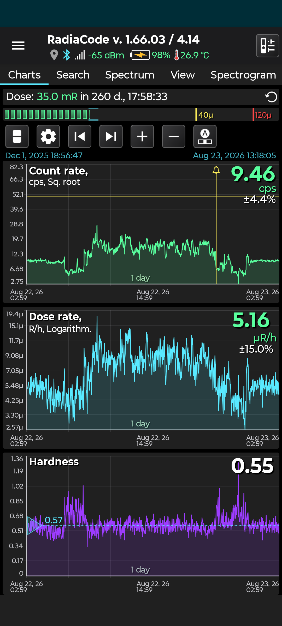Reset the accumulated dose counter

(271, 97)
